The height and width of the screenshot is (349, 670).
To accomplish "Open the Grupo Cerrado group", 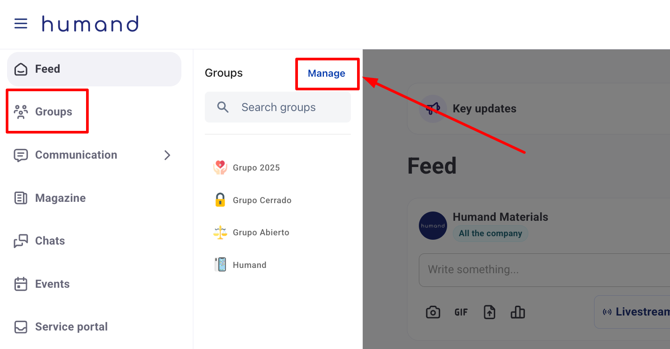I will [262, 200].
